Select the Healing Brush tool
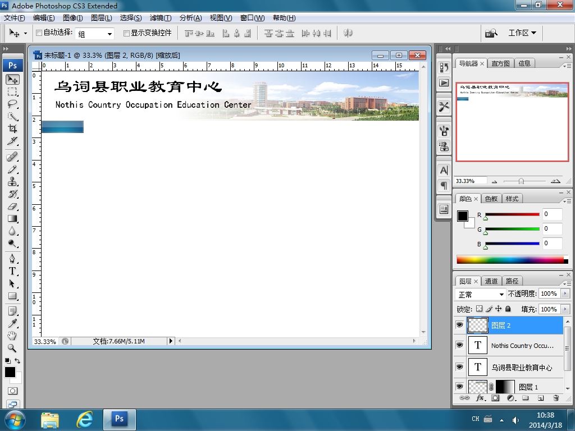 pyautogui.click(x=12, y=157)
